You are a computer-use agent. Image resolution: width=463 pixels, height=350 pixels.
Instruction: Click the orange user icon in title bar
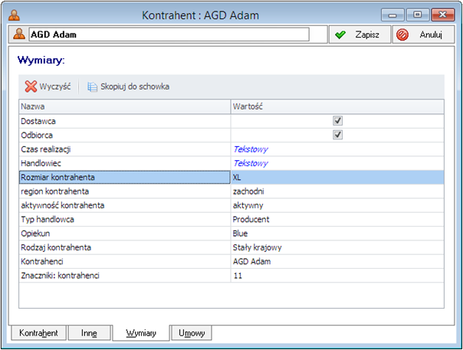(14, 15)
